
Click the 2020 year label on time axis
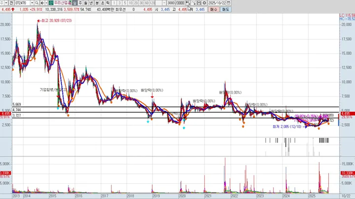(182, 196)
